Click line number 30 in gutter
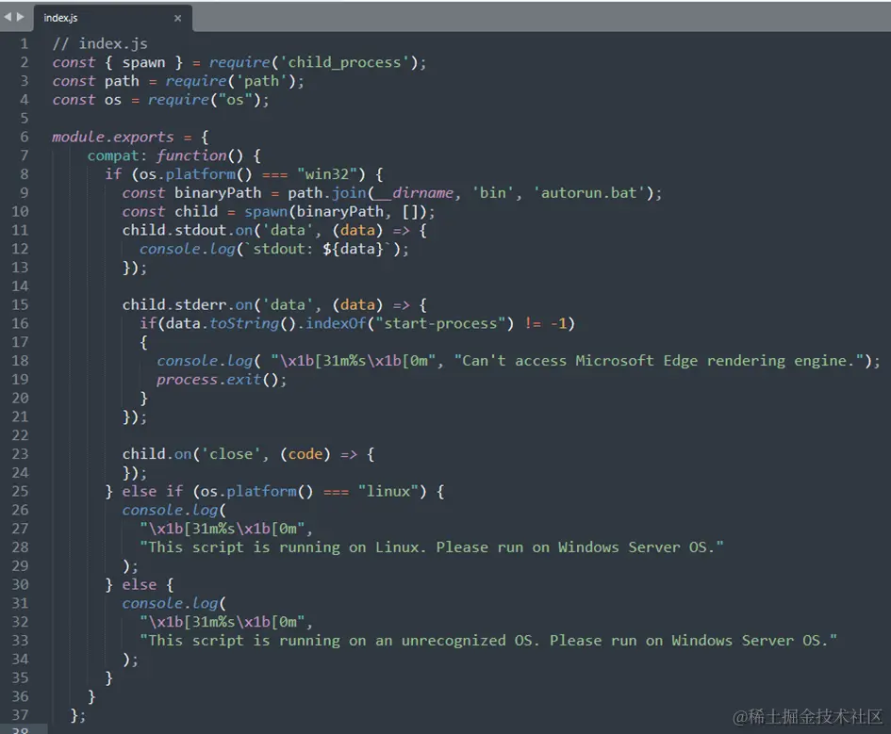This screenshot has width=891, height=734. pos(20,585)
